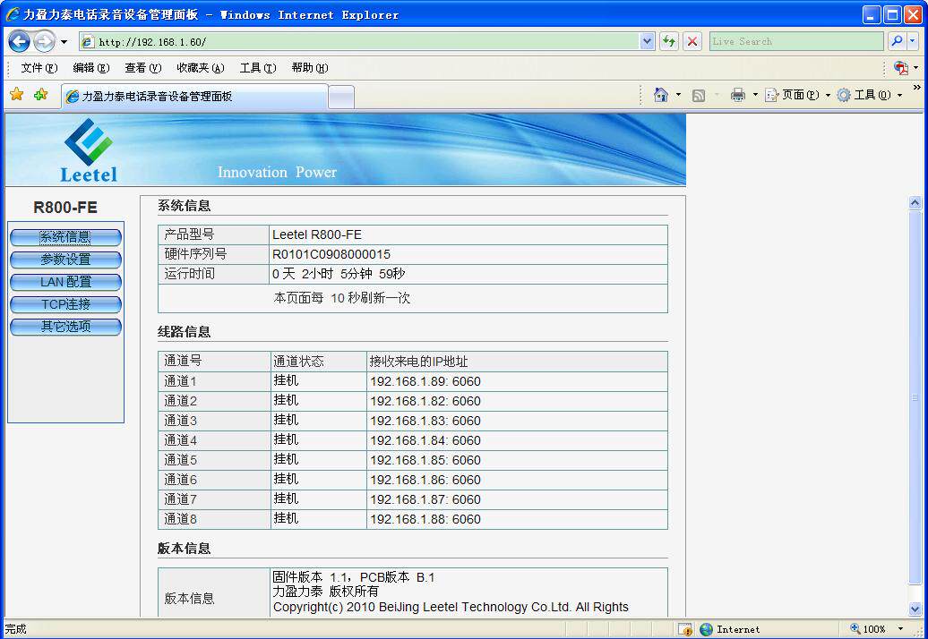Open the 帮助(H) menu
This screenshot has width=928, height=639.
point(310,68)
